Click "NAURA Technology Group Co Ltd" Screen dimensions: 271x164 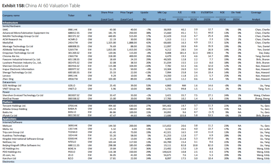[x=20, y=36]
